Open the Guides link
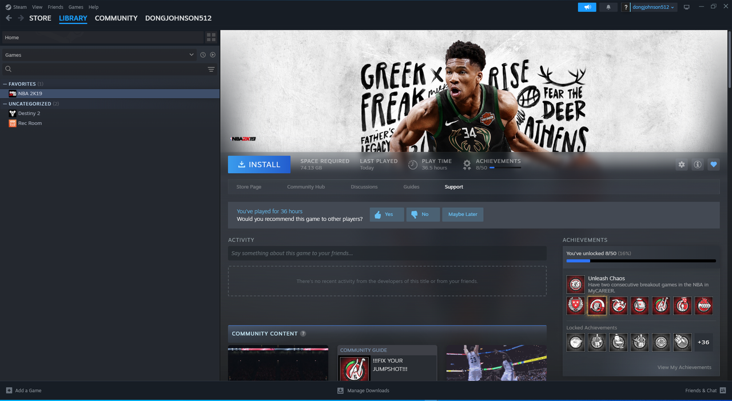The image size is (732, 401). tap(411, 187)
